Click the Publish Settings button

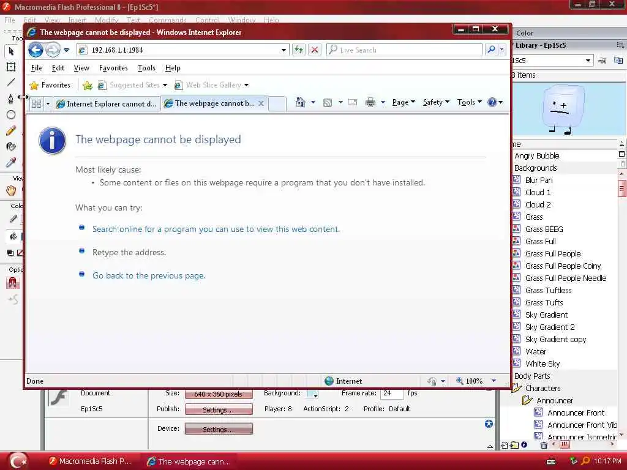219,409
